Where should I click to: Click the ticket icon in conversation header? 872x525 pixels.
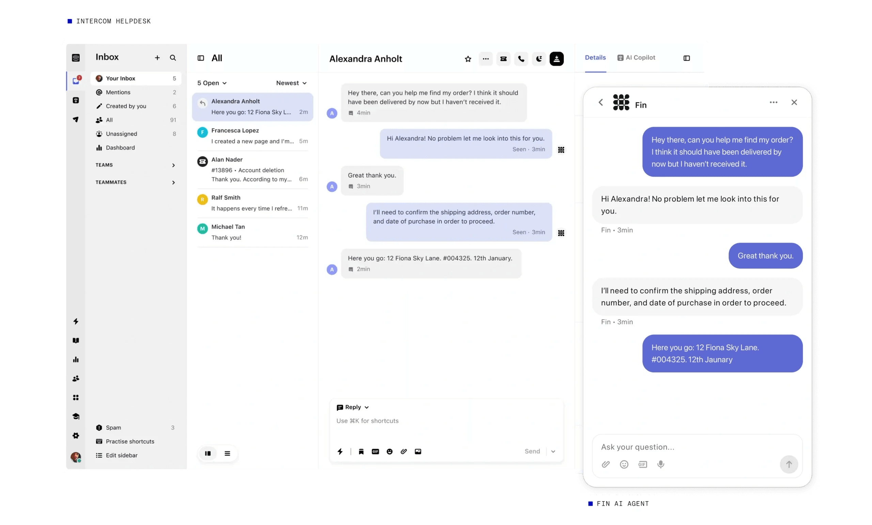click(503, 59)
